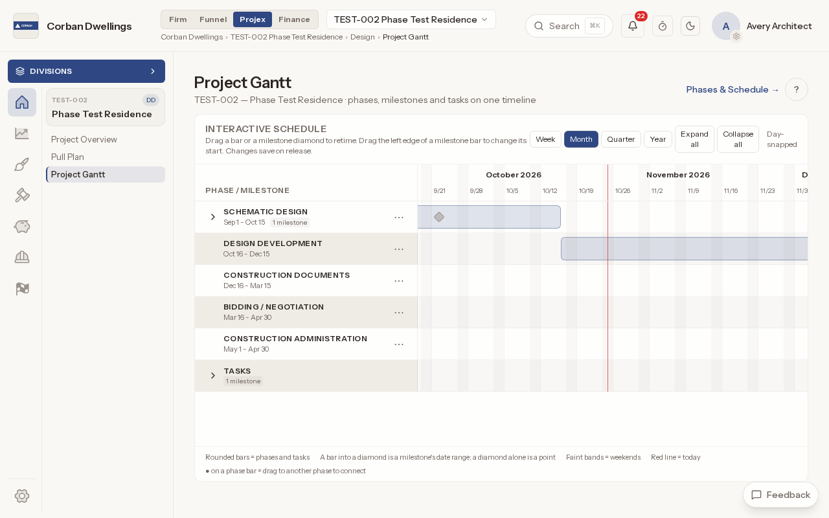Image resolution: width=829 pixels, height=518 pixels.
Task: Expand the Tasks row
Action: point(213,376)
